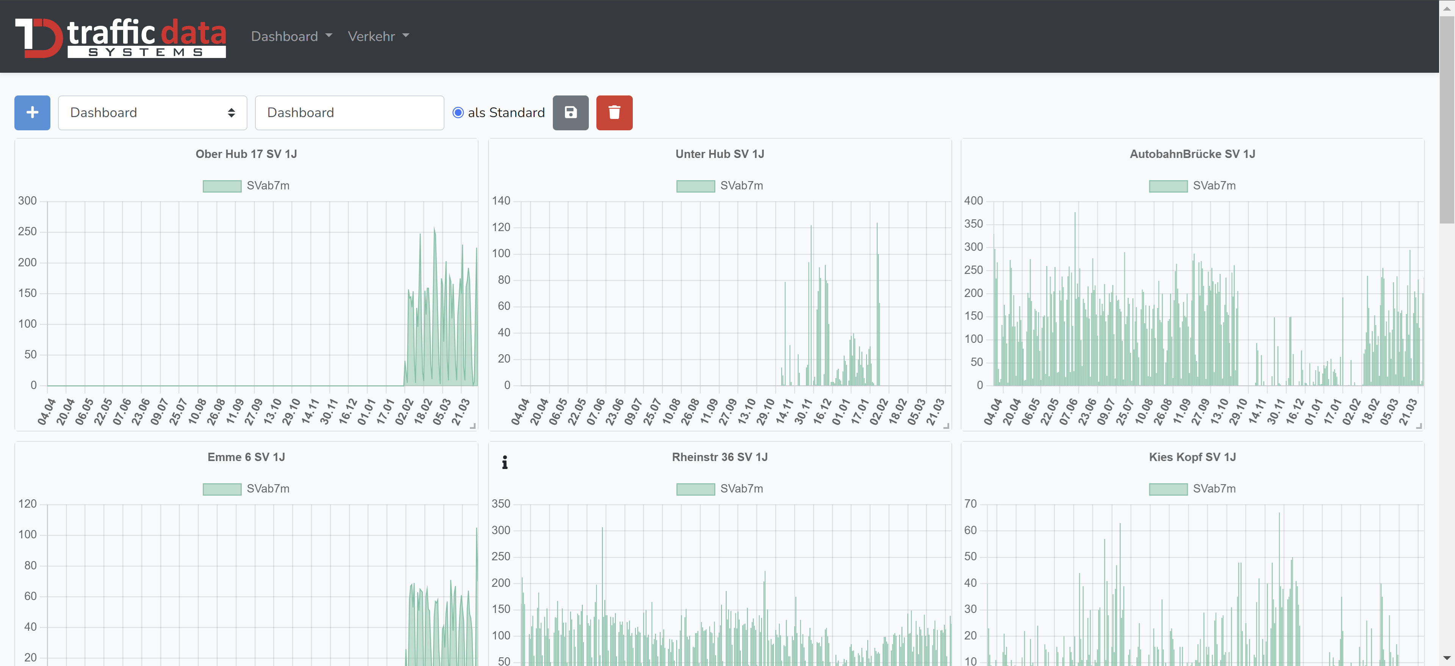This screenshot has height=666, width=1455.
Task: Click the blue plus add dashboard button
Action: [x=32, y=113]
